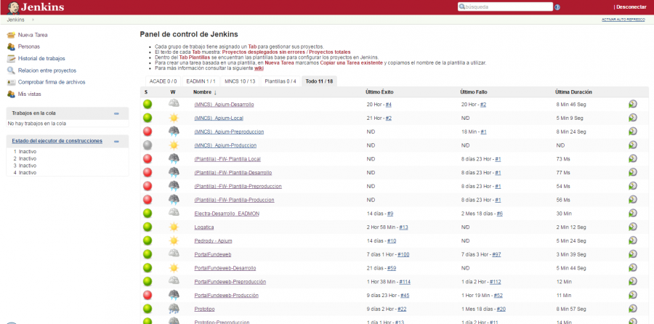The height and width of the screenshot is (324, 654).
Task: Open Estado del ejecutor de construcciones link
Action: coord(57,141)
